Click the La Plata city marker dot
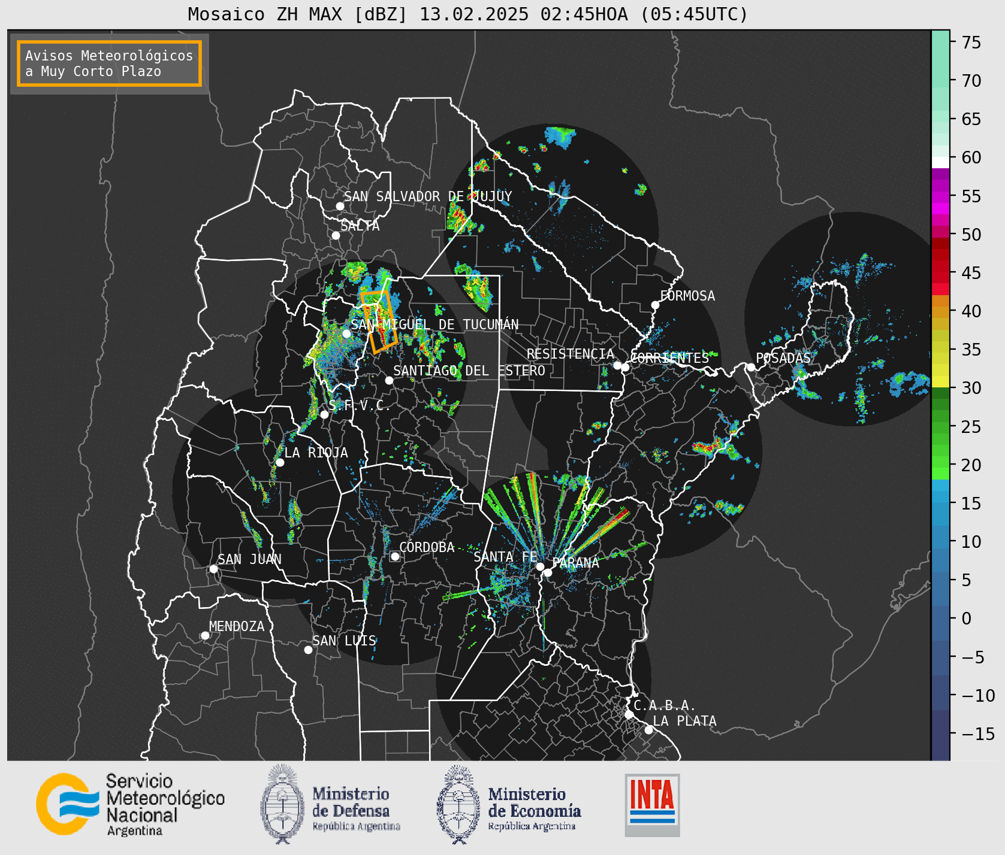1005x855 pixels. pyautogui.click(x=648, y=729)
